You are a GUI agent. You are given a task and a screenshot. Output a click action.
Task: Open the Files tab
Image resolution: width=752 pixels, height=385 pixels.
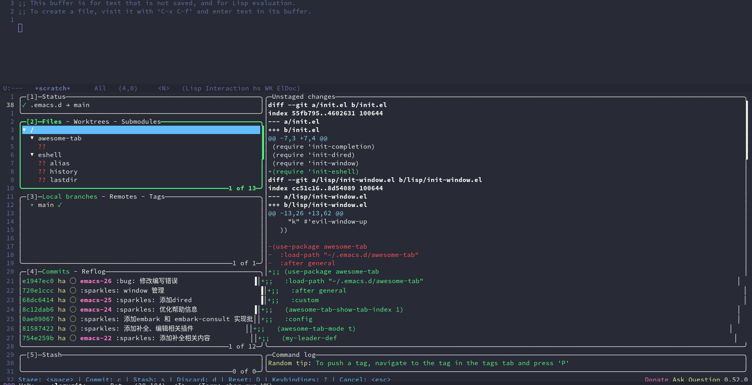tap(52, 121)
